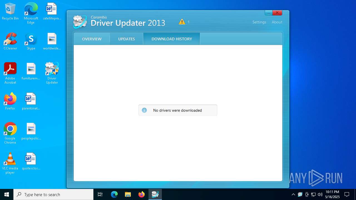Open the network status tray icon

click(313, 194)
